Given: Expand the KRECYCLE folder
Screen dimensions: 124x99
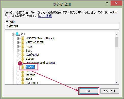Looking at the screenshot, I should tap(18, 83).
